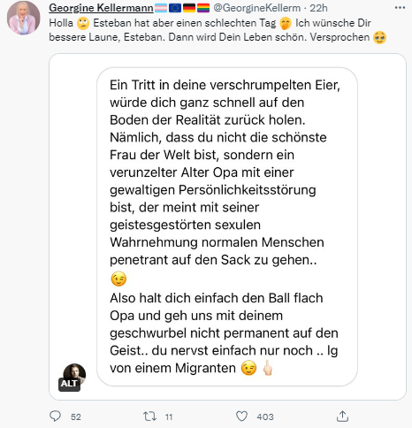Click the @GeorgineKellerm handle
This screenshot has height=428, width=412.
(257, 8)
